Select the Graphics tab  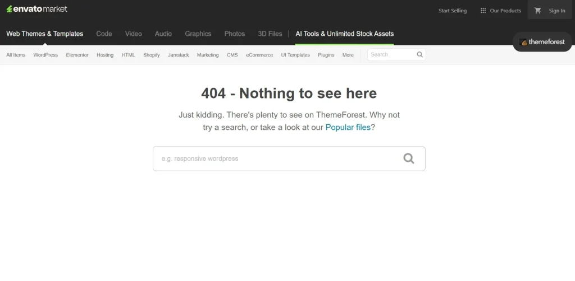198,34
